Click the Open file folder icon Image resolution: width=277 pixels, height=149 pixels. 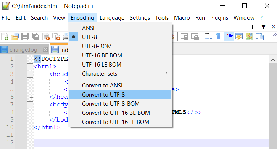(15, 36)
